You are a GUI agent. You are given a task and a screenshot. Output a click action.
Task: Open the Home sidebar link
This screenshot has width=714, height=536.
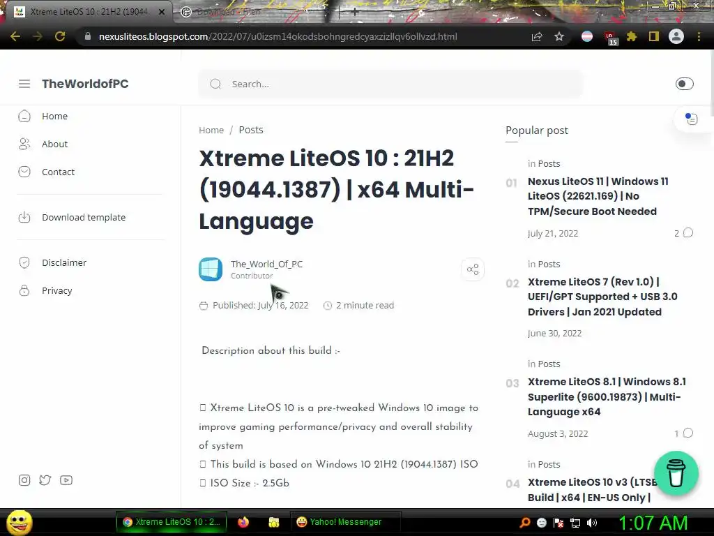54,117
